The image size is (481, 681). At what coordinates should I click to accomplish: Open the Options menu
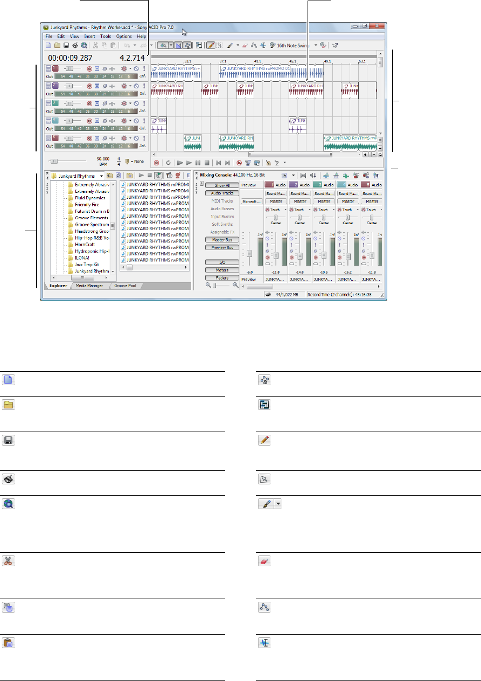(x=124, y=36)
